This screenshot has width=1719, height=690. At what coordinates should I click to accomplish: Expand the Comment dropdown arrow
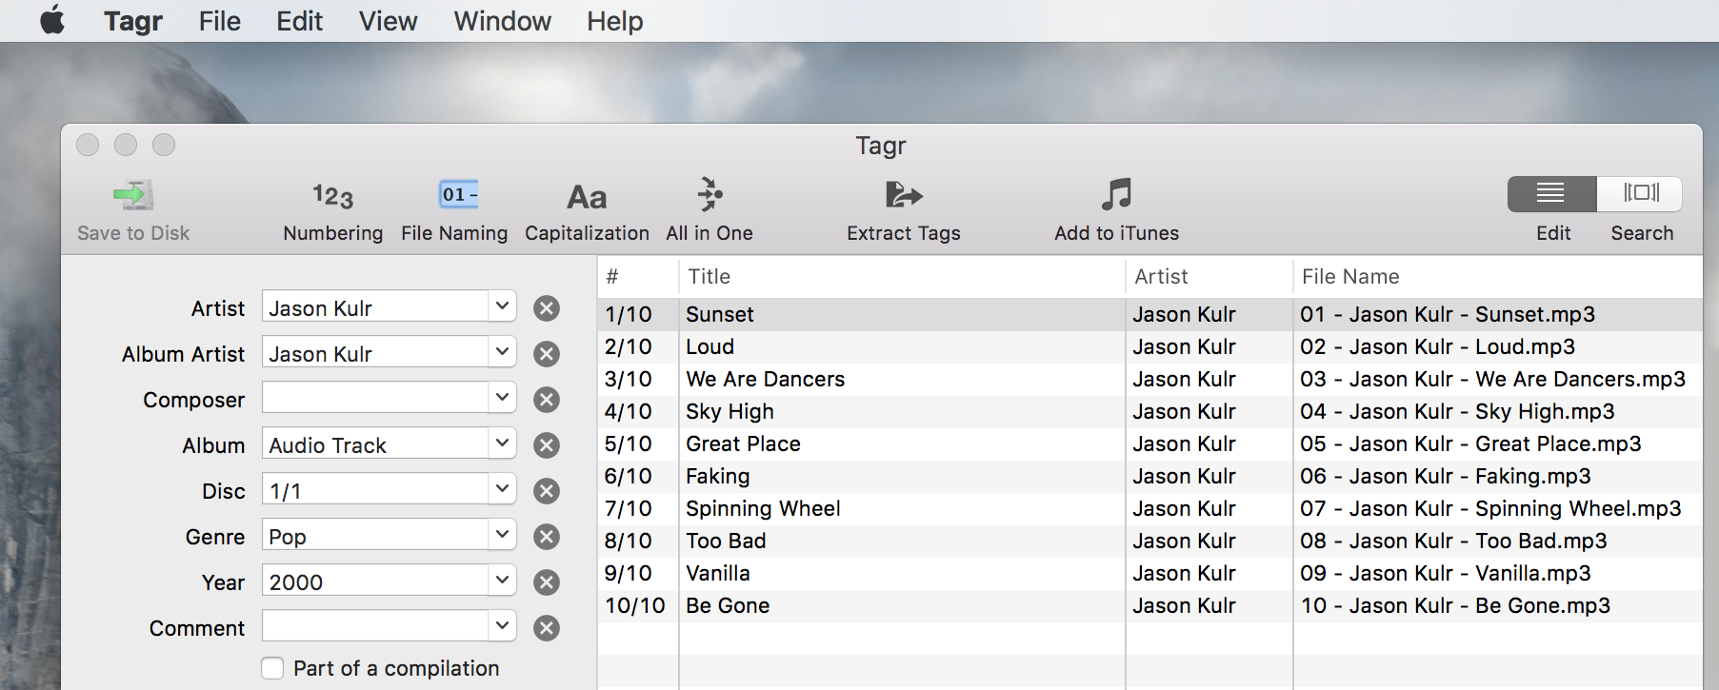pyautogui.click(x=502, y=626)
